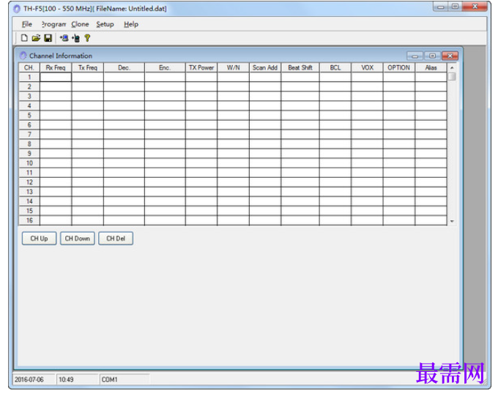This screenshot has height=396, width=498.
Task: Open the File menu
Action: (27, 24)
